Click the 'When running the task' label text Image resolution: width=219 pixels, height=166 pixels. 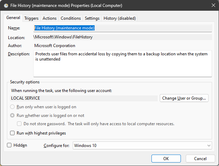tap(61, 91)
